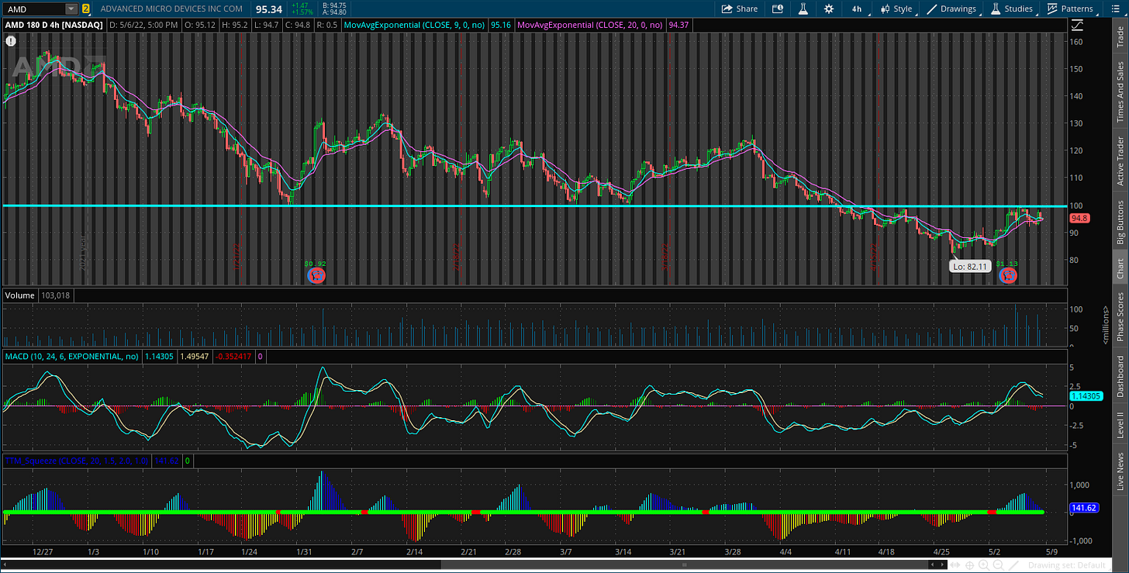Screen dimensions: 1129x573
Task: Open the Live News sidebar tab
Action: pyautogui.click(x=1119, y=472)
